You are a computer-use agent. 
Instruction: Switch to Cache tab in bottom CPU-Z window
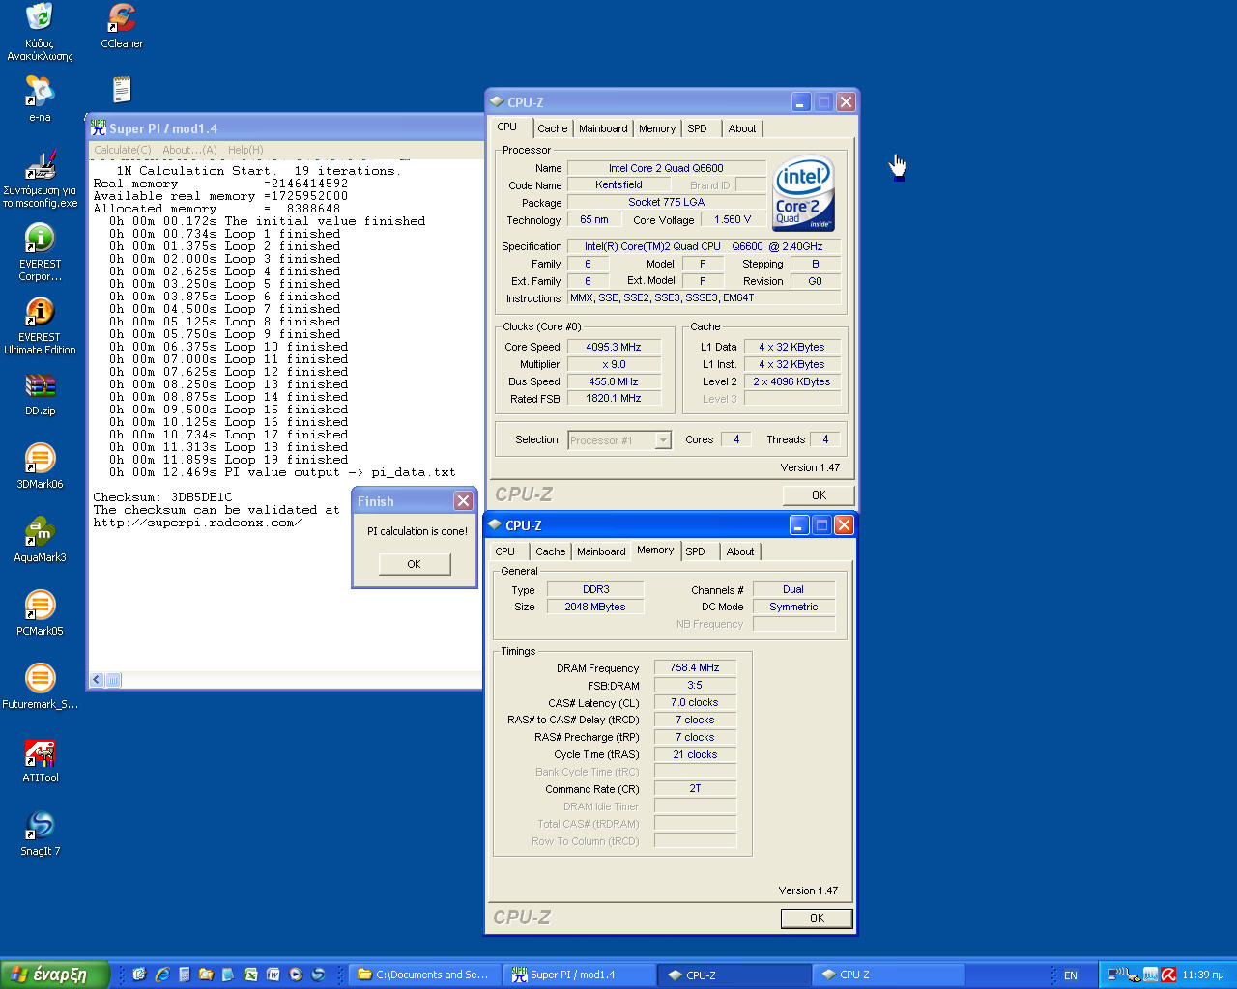551,551
